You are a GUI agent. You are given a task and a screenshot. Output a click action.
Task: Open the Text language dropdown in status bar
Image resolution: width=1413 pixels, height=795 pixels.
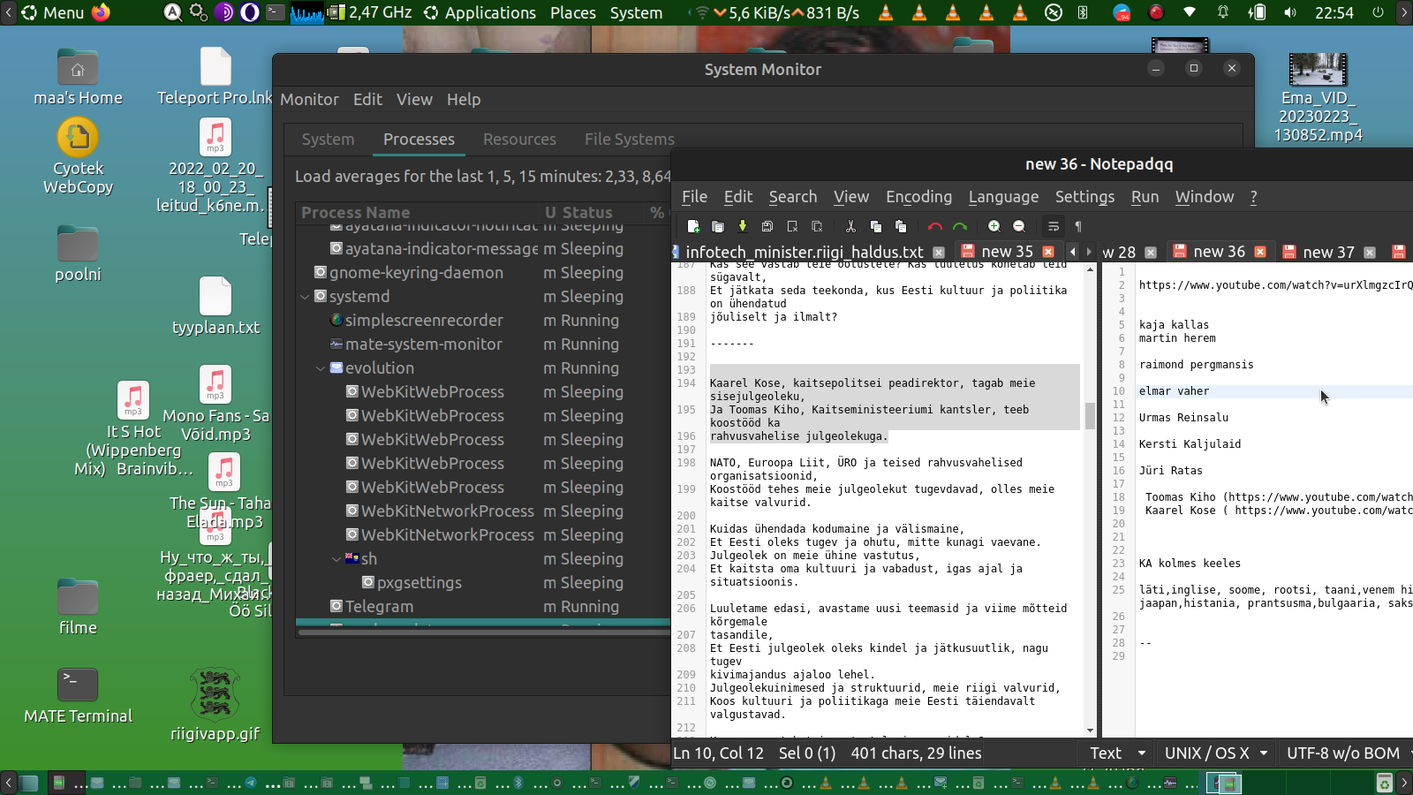[1116, 753]
